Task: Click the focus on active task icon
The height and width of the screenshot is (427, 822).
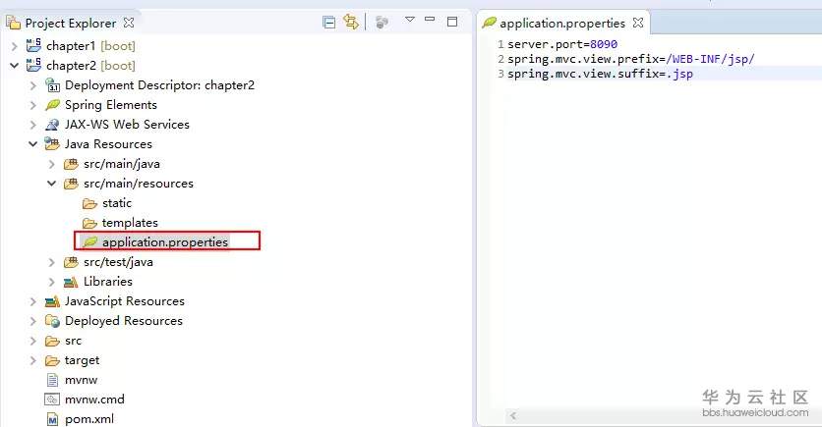Action: tap(382, 22)
